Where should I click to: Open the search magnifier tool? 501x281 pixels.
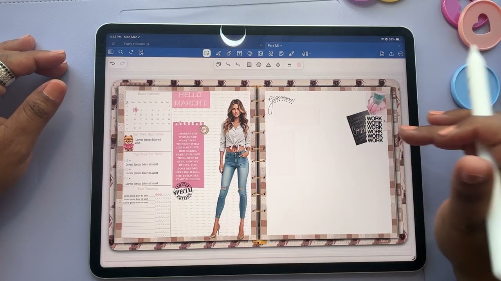pyautogui.click(x=121, y=52)
